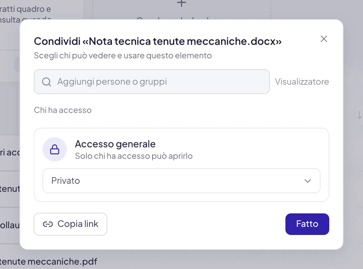
Task: Click the Copia link button
Action: click(x=71, y=224)
